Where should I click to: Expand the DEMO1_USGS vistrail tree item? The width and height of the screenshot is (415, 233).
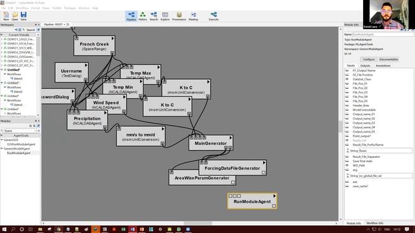click(x=2, y=39)
